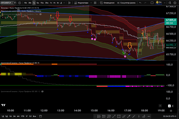Select the 15m timeframe
This screenshot has width=179, height=119.
coord(42,3)
